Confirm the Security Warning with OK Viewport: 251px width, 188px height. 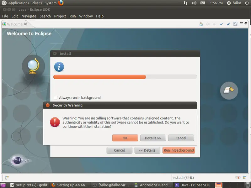point(125,138)
